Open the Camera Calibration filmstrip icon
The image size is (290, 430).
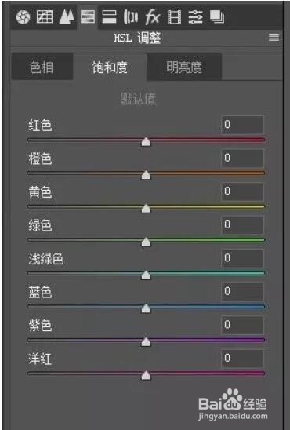pyautogui.click(x=174, y=17)
